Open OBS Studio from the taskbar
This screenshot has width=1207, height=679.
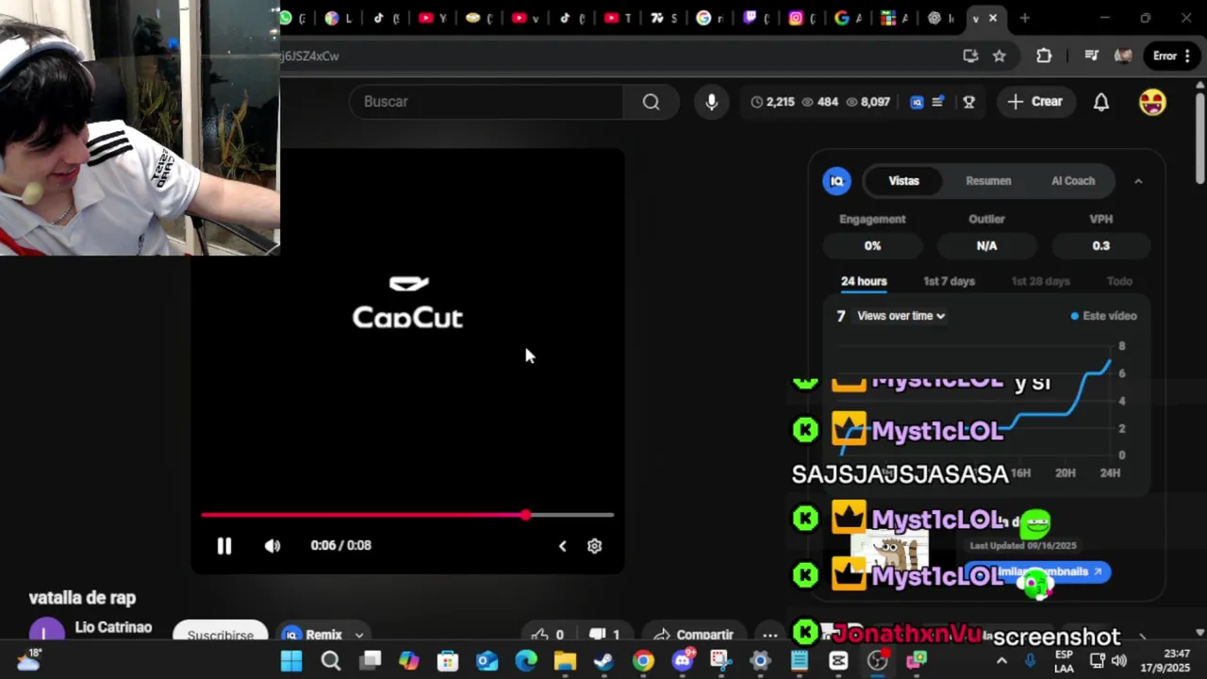(x=878, y=661)
